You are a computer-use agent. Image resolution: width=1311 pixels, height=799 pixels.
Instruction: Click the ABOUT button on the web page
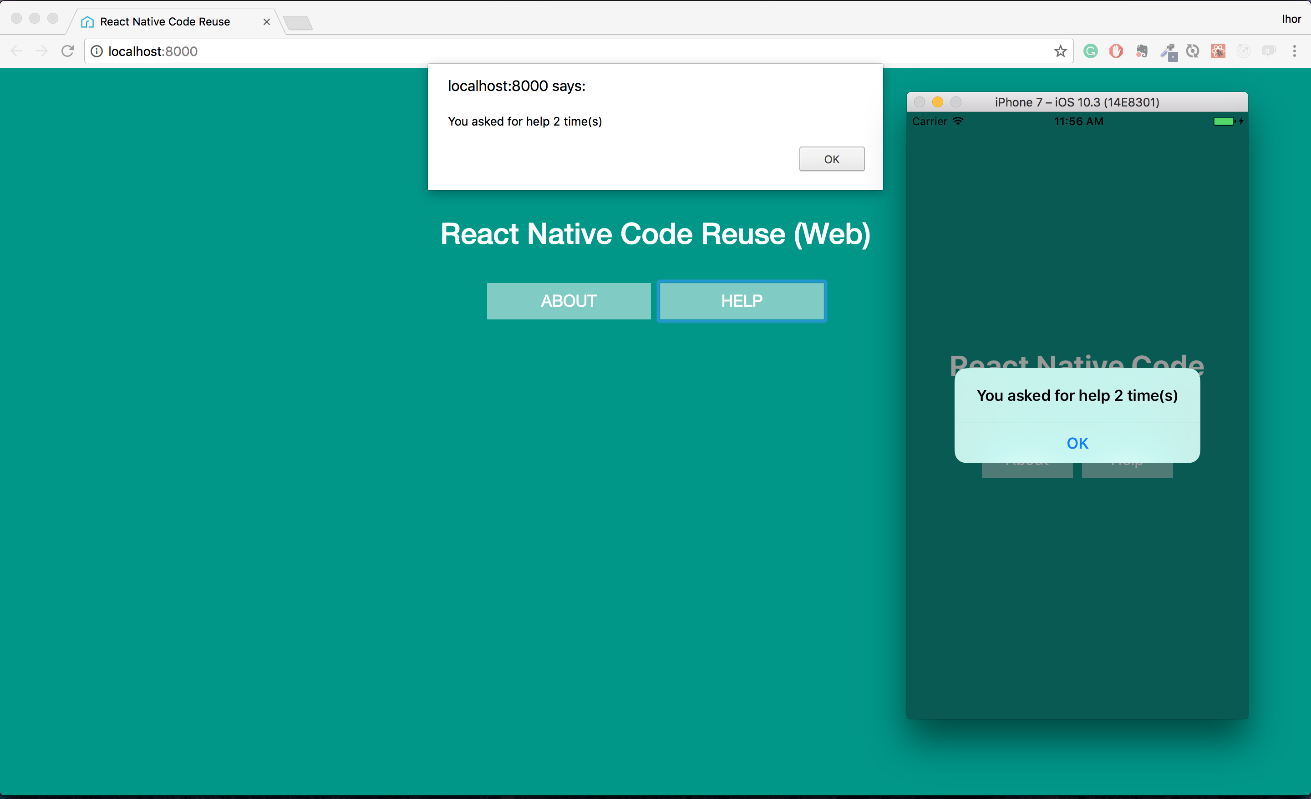pyautogui.click(x=568, y=301)
